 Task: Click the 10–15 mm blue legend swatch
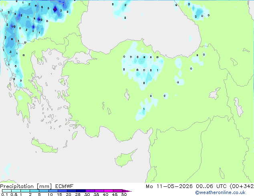[x=53, y=191]
